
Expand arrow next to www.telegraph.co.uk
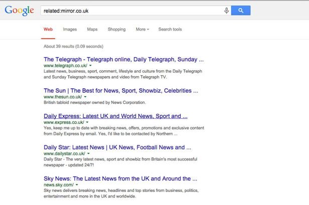(x=90, y=66)
